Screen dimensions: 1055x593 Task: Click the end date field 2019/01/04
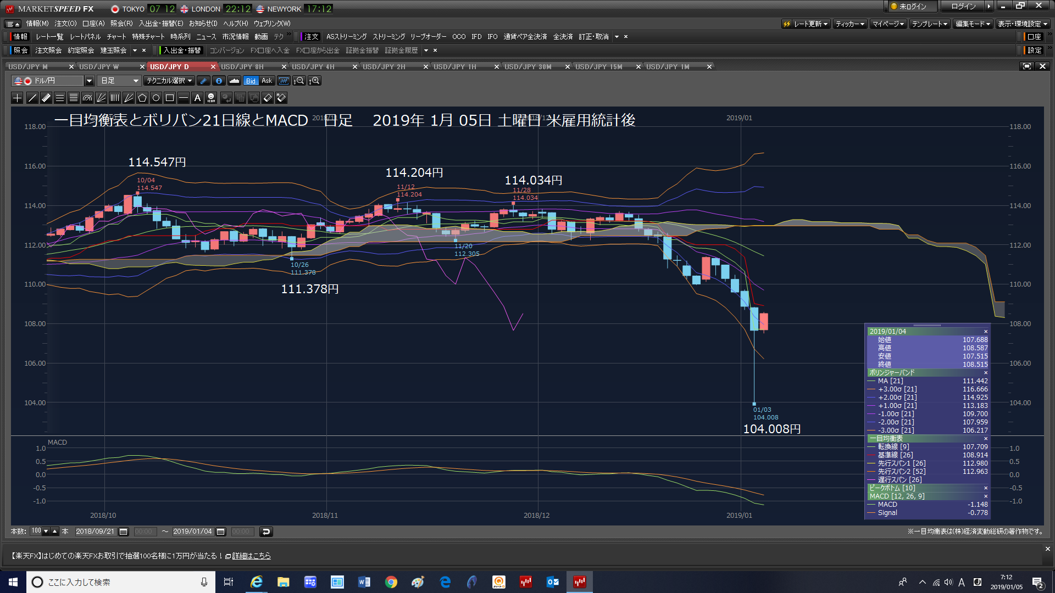(192, 532)
